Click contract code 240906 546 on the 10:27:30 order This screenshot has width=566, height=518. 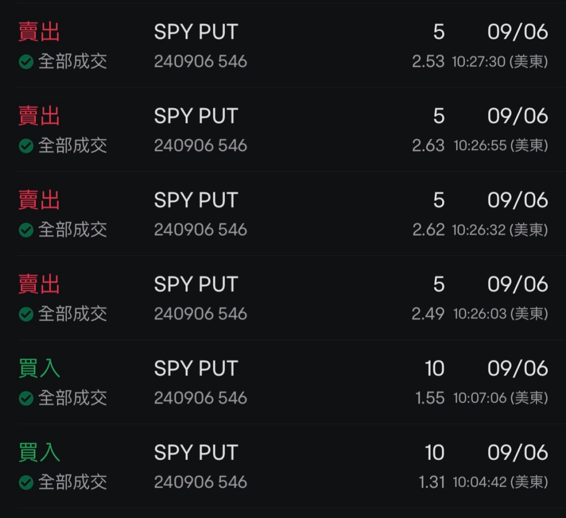(x=200, y=61)
